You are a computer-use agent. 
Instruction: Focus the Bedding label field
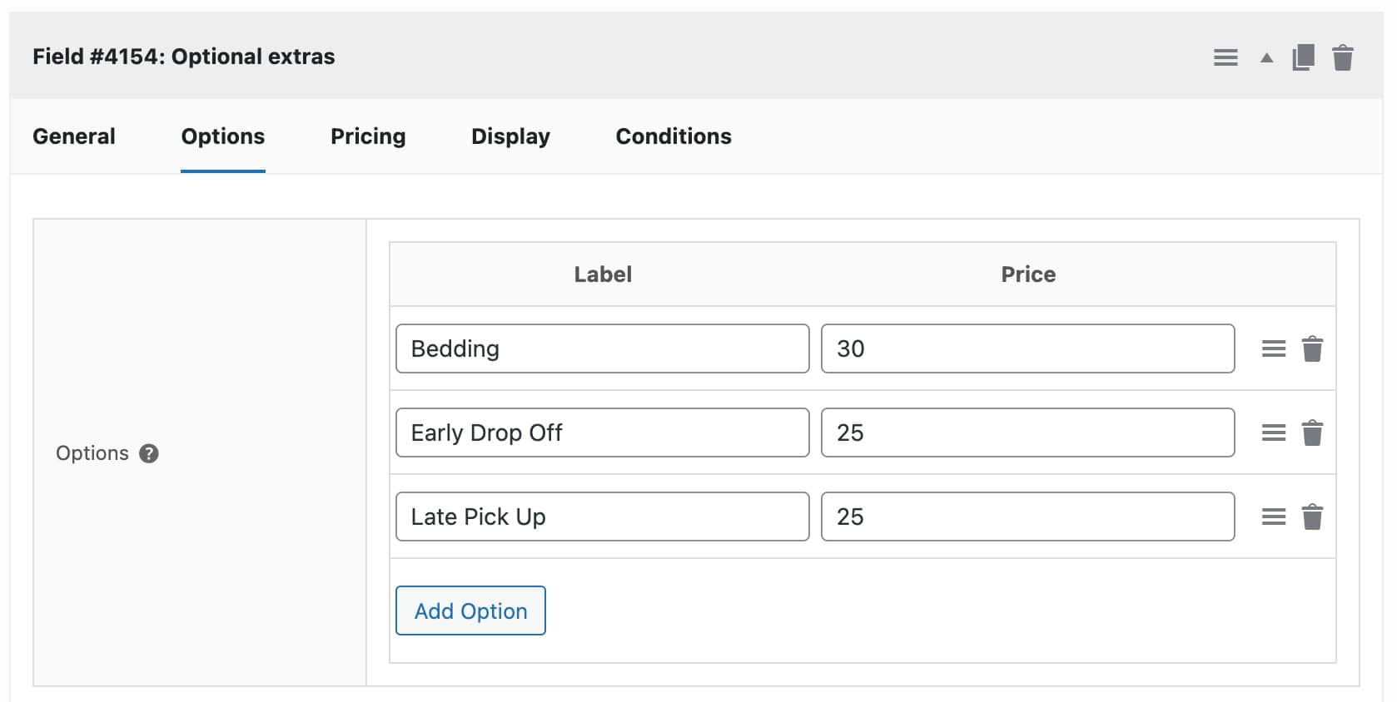602,349
